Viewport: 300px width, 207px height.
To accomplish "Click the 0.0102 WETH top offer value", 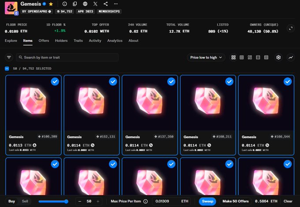I will click(97, 31).
